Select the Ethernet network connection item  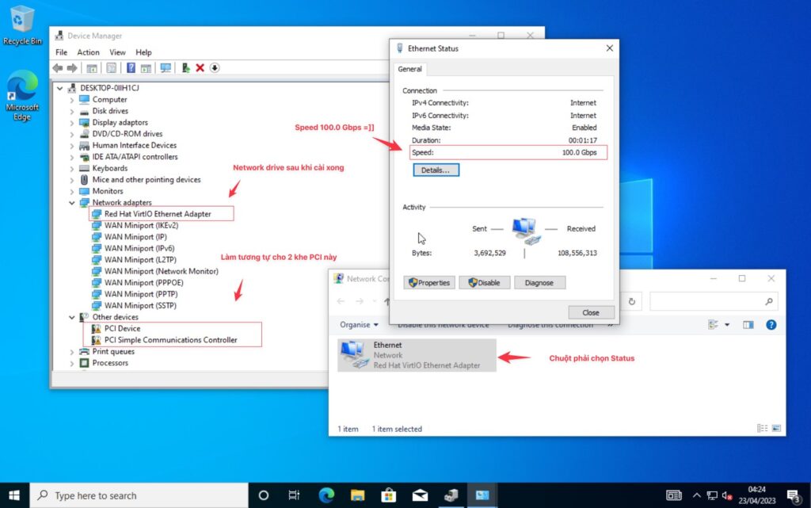(x=417, y=355)
